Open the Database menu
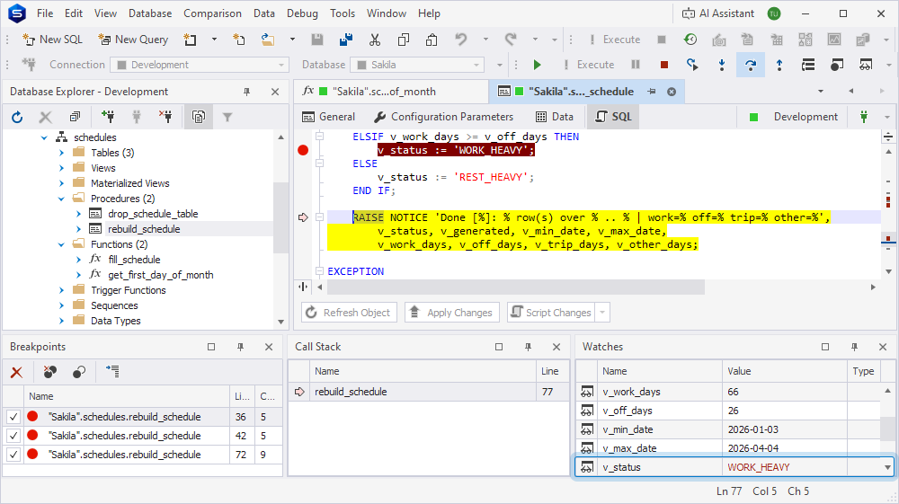The width and height of the screenshot is (899, 504). tap(150, 13)
